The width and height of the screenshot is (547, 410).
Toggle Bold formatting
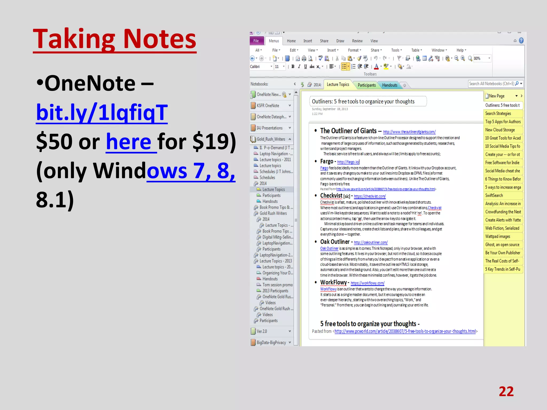[x=293, y=66]
